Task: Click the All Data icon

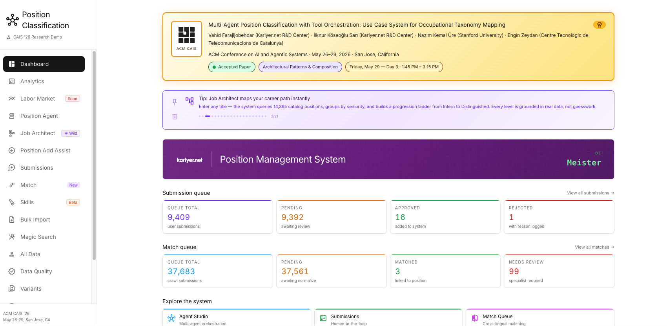Action: pos(12,254)
